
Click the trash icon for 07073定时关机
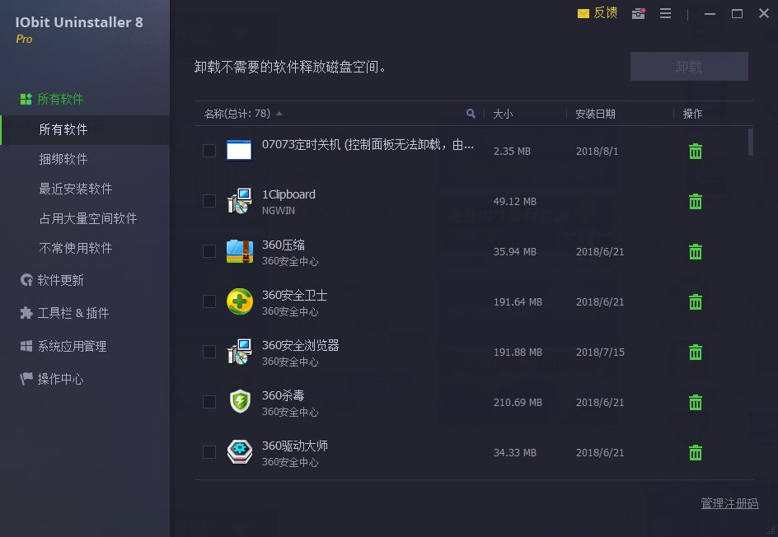(x=695, y=152)
